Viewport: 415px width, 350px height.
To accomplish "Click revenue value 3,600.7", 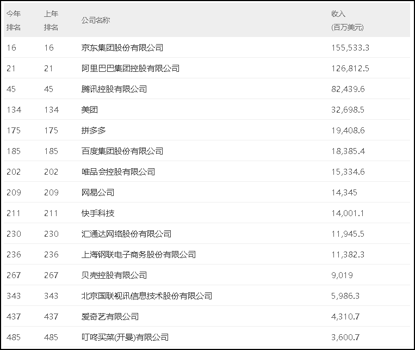I will pyautogui.click(x=345, y=337).
